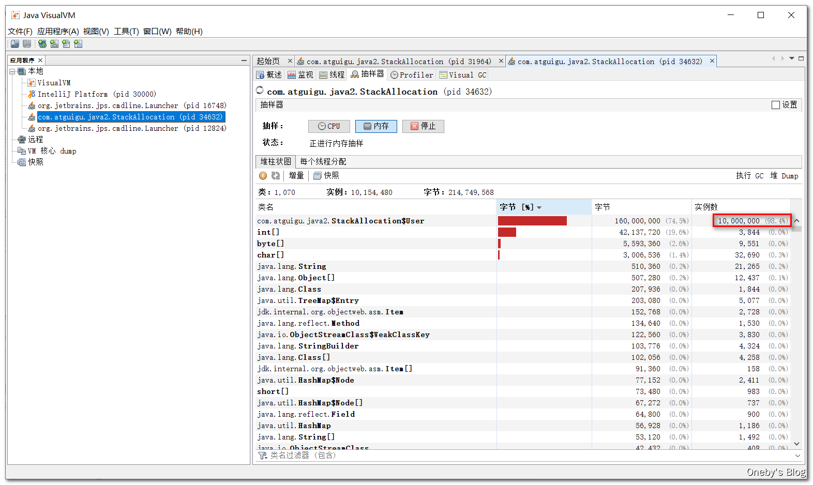Viewport: 813px width, 485px height.
Task: Click 字节 [%] sorted column header
Action: click(544, 207)
